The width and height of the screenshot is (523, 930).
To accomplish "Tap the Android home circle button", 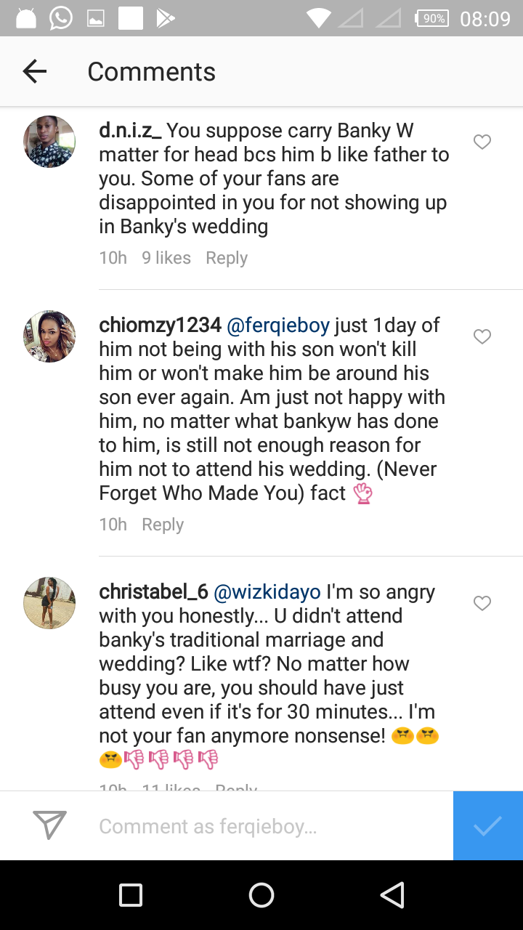I will [x=261, y=895].
